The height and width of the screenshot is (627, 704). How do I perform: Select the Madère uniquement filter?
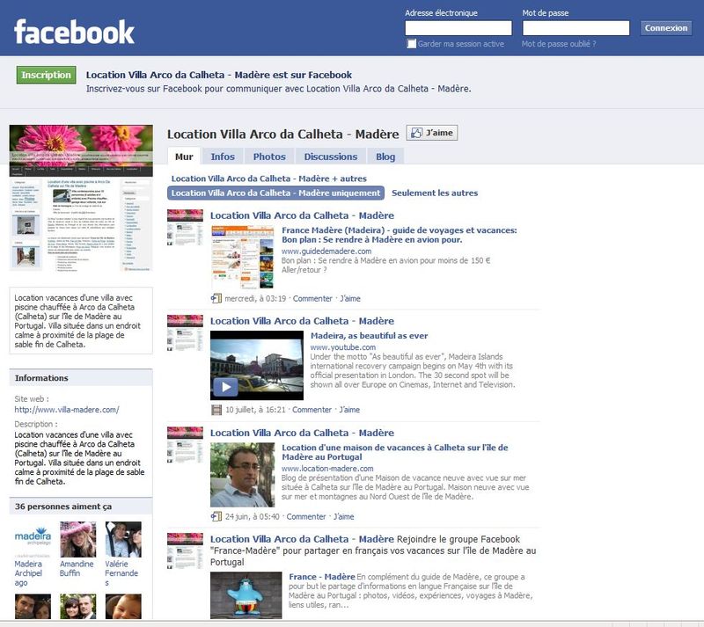coord(275,193)
